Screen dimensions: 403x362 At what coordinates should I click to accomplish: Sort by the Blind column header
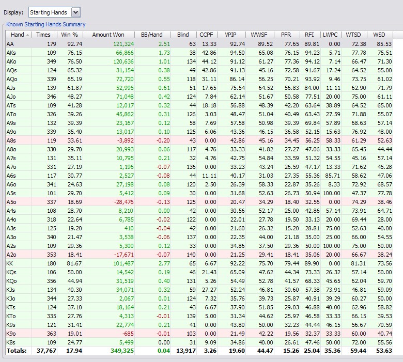(183, 35)
